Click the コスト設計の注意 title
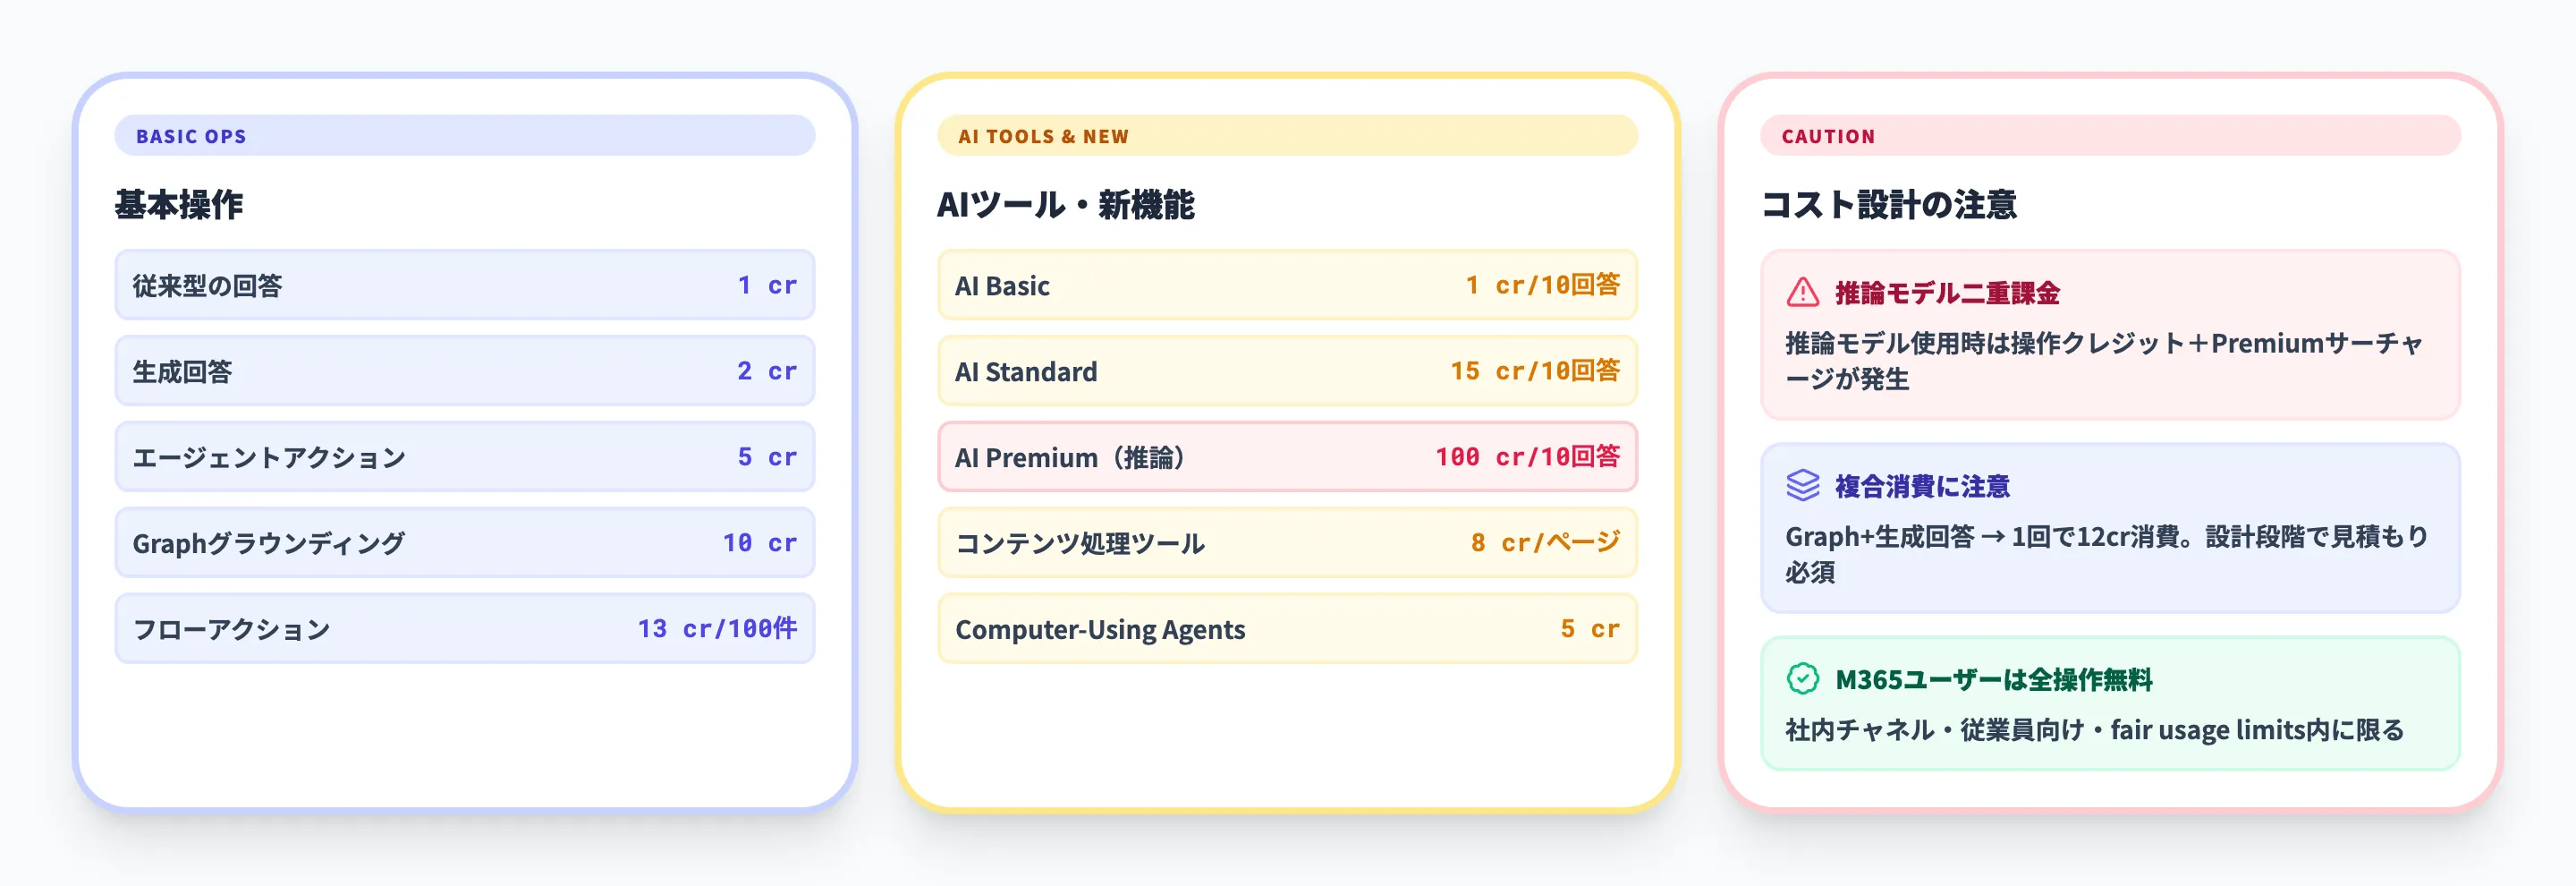The width and height of the screenshot is (2576, 886). tap(1888, 205)
